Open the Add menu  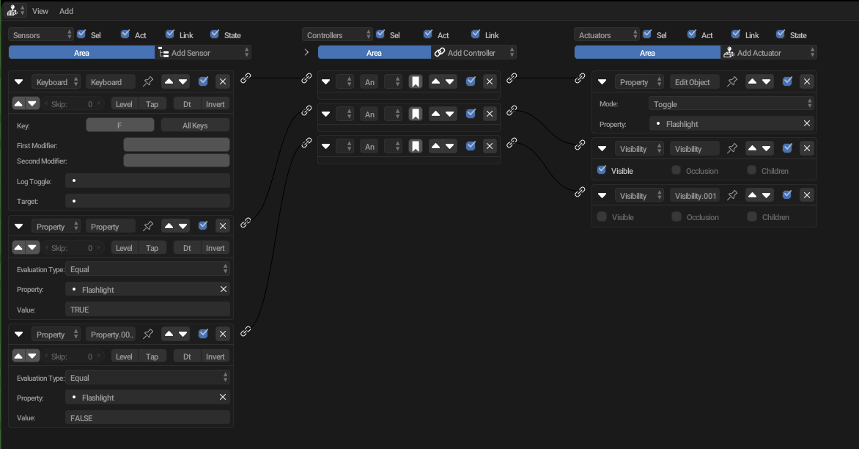point(66,11)
